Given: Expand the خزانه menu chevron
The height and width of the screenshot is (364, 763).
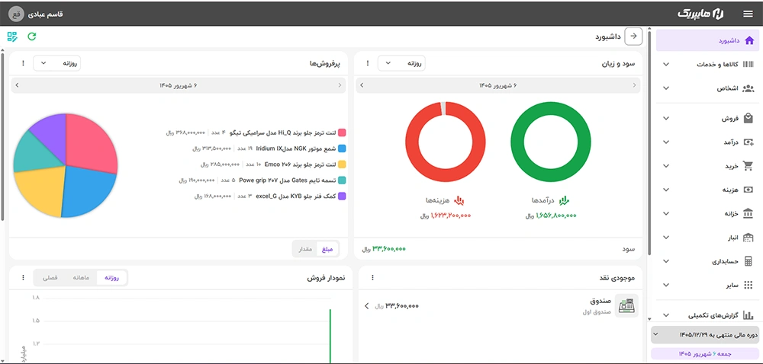Looking at the screenshot, I should pos(667,213).
